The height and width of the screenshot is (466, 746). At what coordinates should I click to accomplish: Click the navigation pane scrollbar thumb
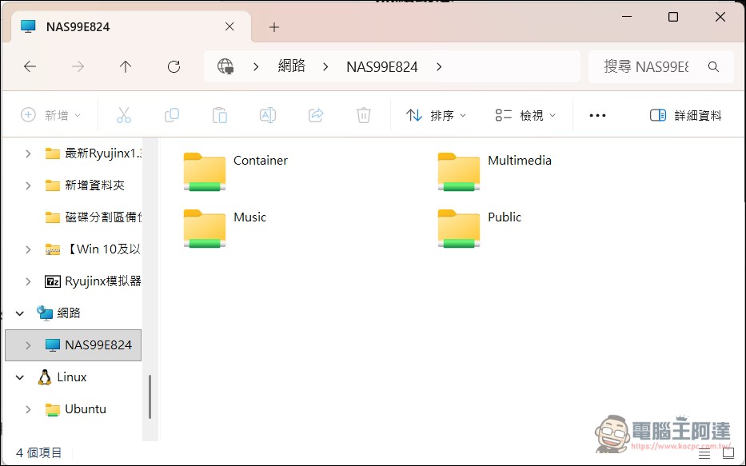click(150, 397)
